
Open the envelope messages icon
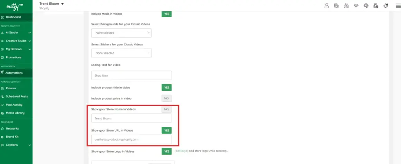(376, 5)
